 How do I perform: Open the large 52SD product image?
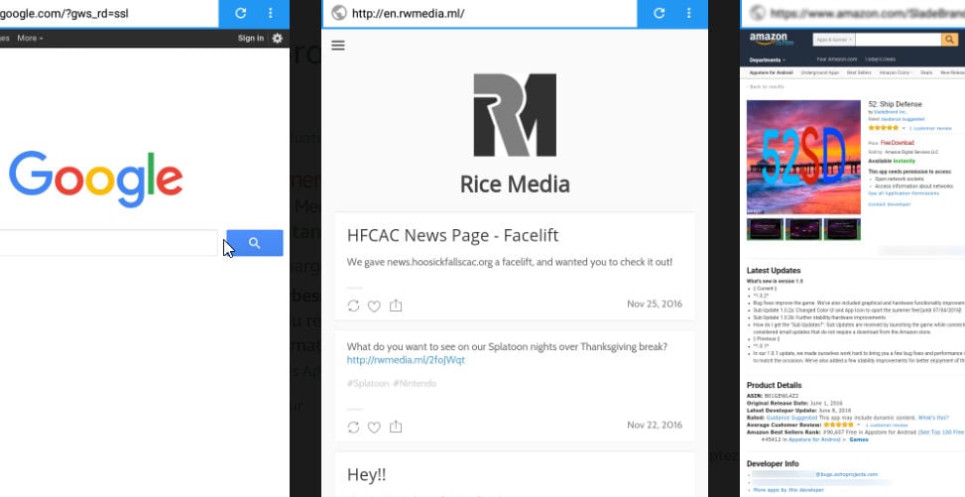tap(803, 157)
